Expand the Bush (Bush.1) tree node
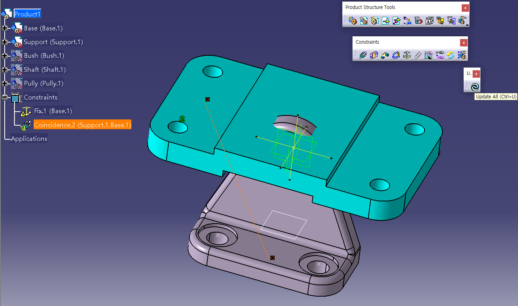 (5, 56)
